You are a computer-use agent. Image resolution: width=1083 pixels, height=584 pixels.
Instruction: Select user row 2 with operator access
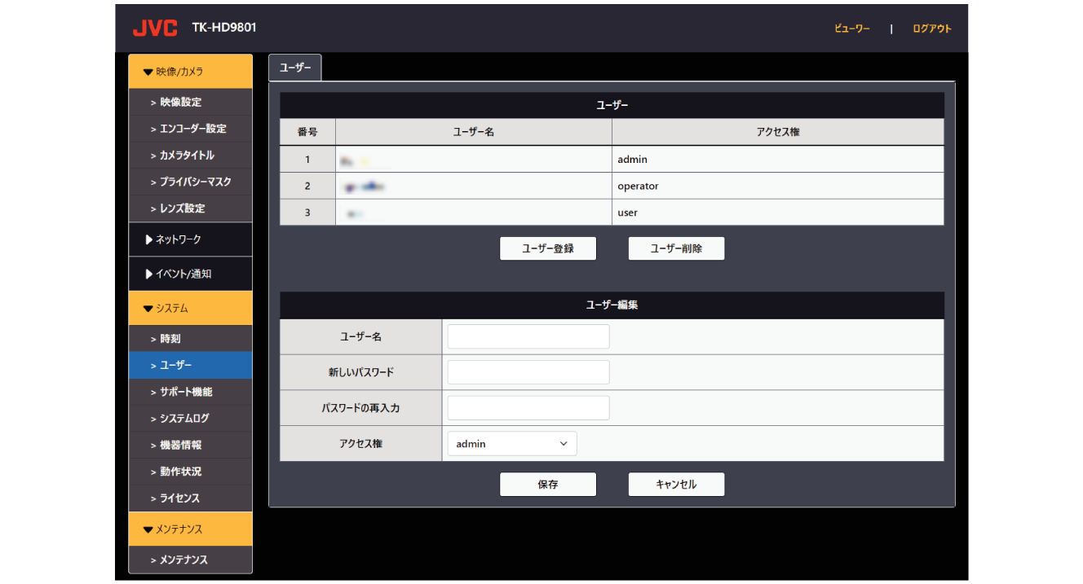tap(612, 186)
